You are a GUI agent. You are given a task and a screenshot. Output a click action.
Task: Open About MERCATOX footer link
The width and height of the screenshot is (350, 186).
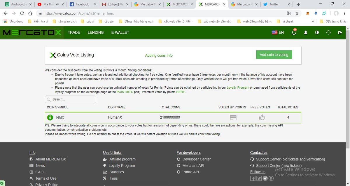pyautogui.click(x=51, y=159)
